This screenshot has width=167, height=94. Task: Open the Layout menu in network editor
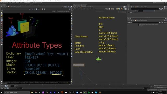[89, 9]
